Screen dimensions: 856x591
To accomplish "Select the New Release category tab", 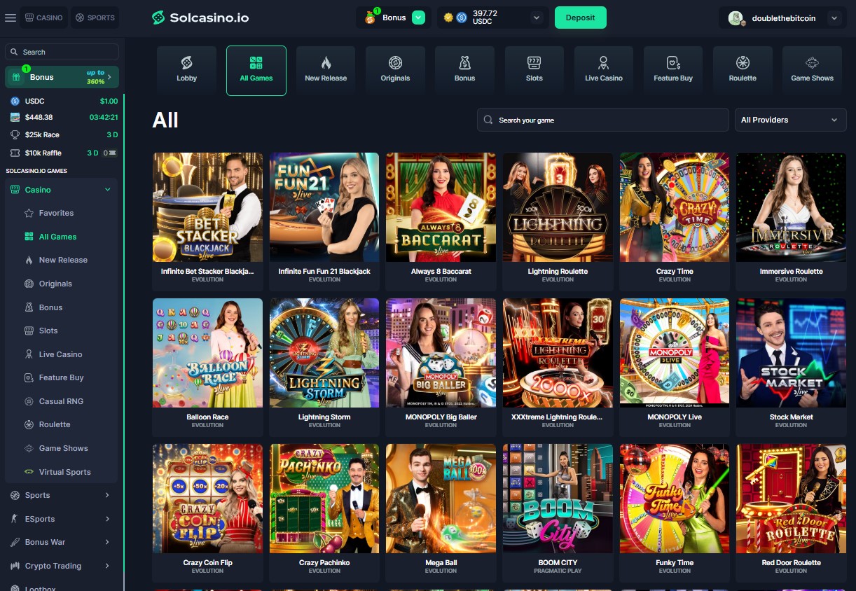I will coord(326,70).
